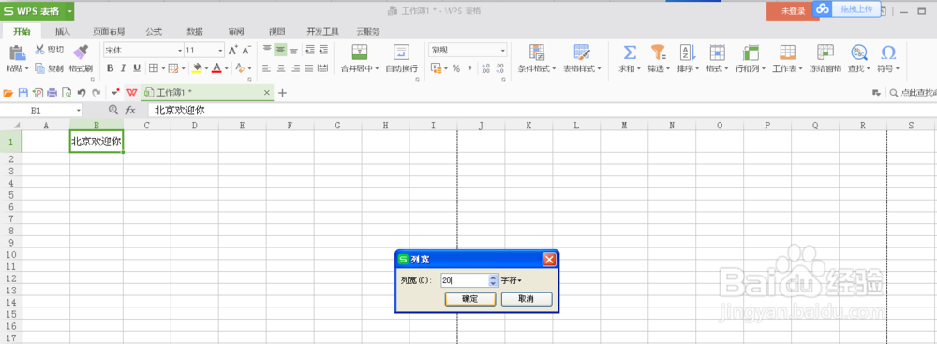Click the 拖拽上传 upload button
937x344 pixels.
[x=848, y=9]
